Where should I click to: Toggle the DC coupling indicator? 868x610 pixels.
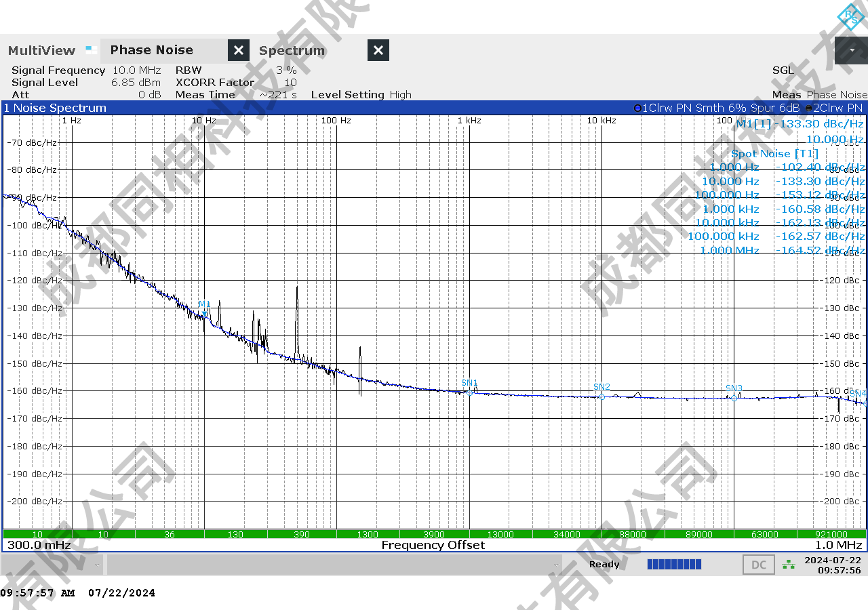click(759, 565)
